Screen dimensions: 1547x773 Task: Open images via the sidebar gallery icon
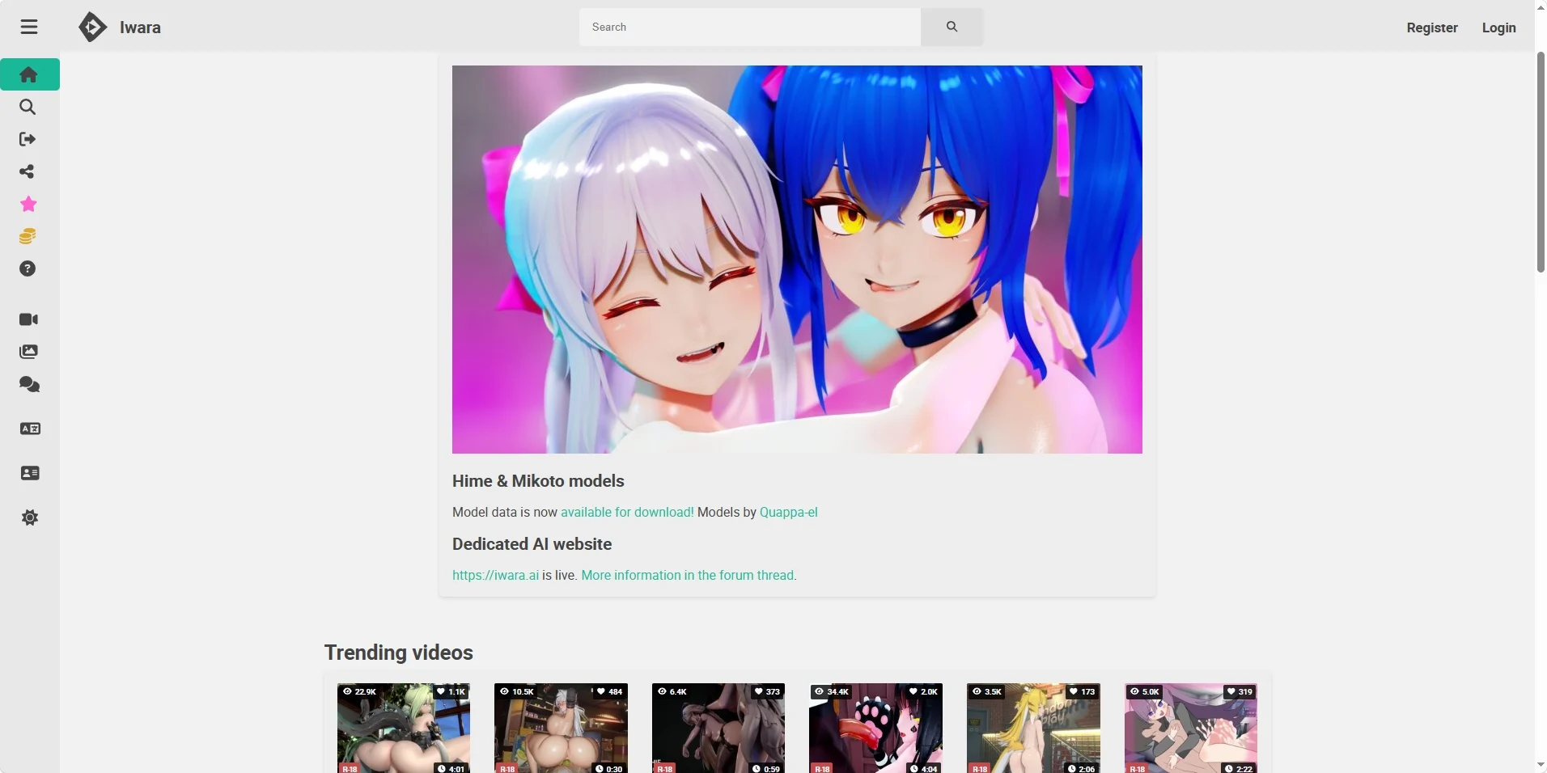29,352
